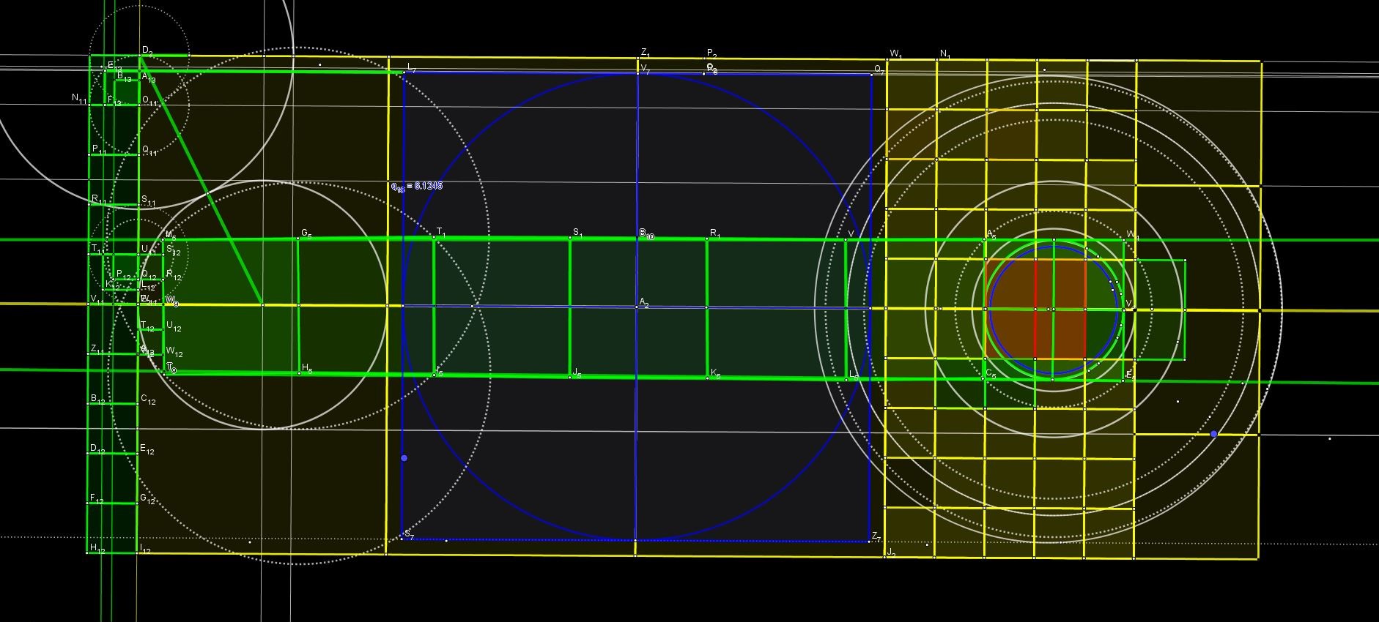This screenshot has width=1379, height=622.
Task: Select point C5 near small green circle
Action: click(984, 378)
